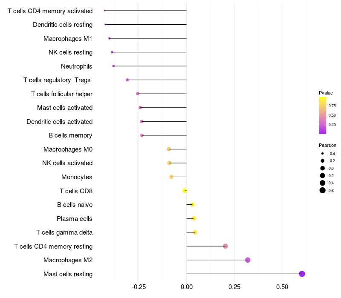Viewport: 341px width, 298px height.
Task: Click the Pearson 0.0 legend circle
Action: [323, 168]
